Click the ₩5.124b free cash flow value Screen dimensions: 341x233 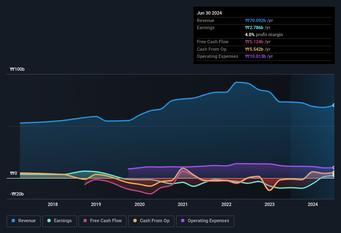click(x=254, y=42)
